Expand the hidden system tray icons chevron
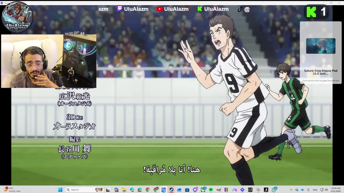The image size is (344, 193). 291,190
